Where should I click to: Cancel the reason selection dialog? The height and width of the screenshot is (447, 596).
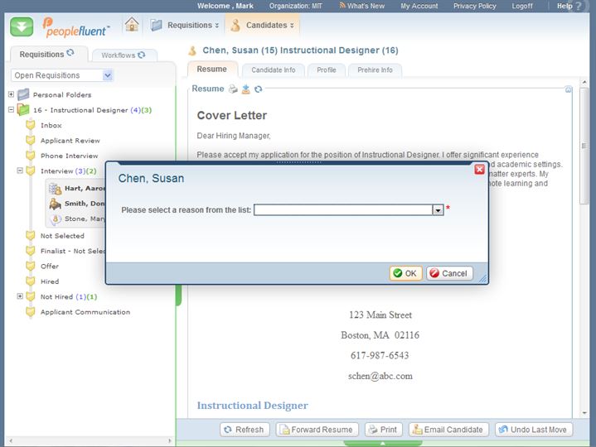coord(449,273)
